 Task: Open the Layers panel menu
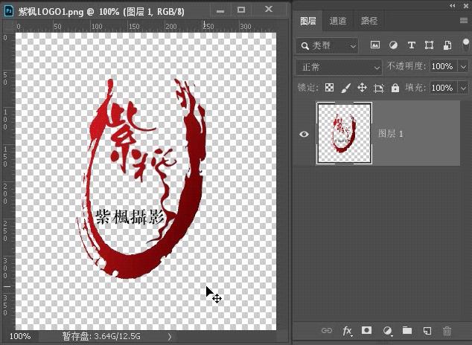click(464, 20)
